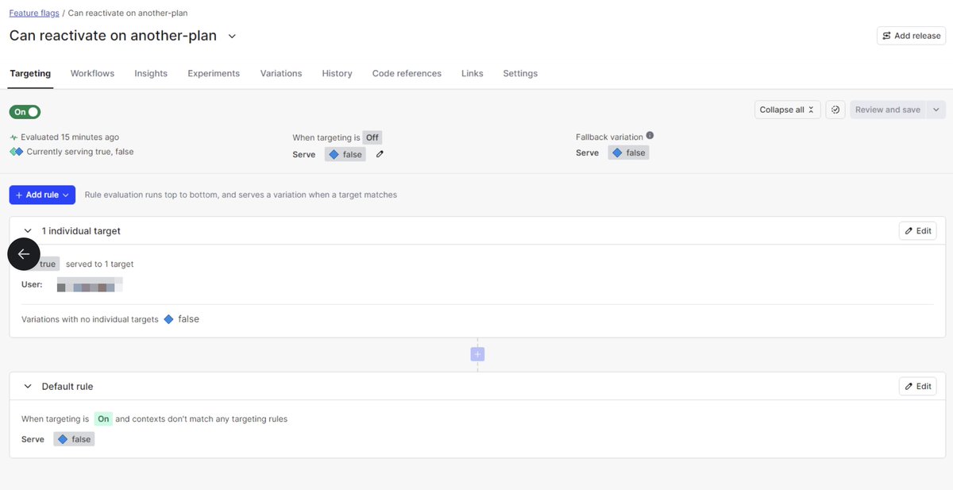Edit the individual target rule

918,231
